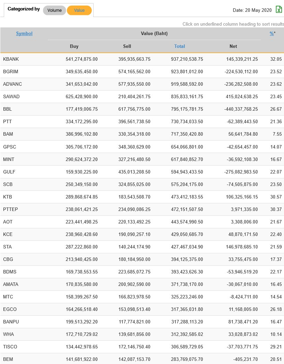Viewport: 284px width, 364px height.
Task: Select the BGRIM row
Action: pyautogui.click(x=11, y=72)
